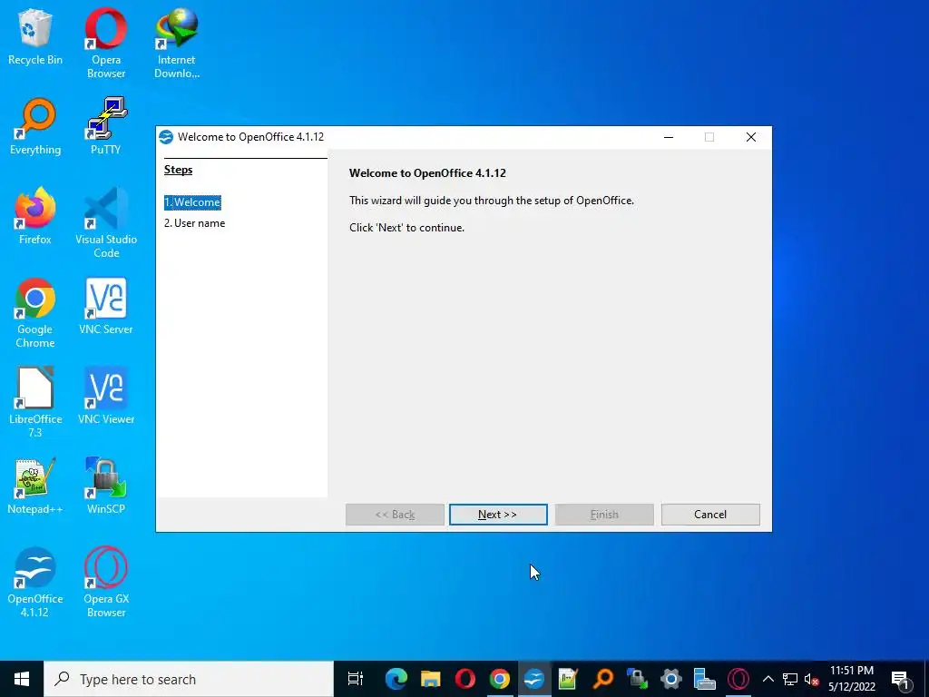Select the Opera Browser desktop shortcut
929x697 pixels.
click(106, 43)
